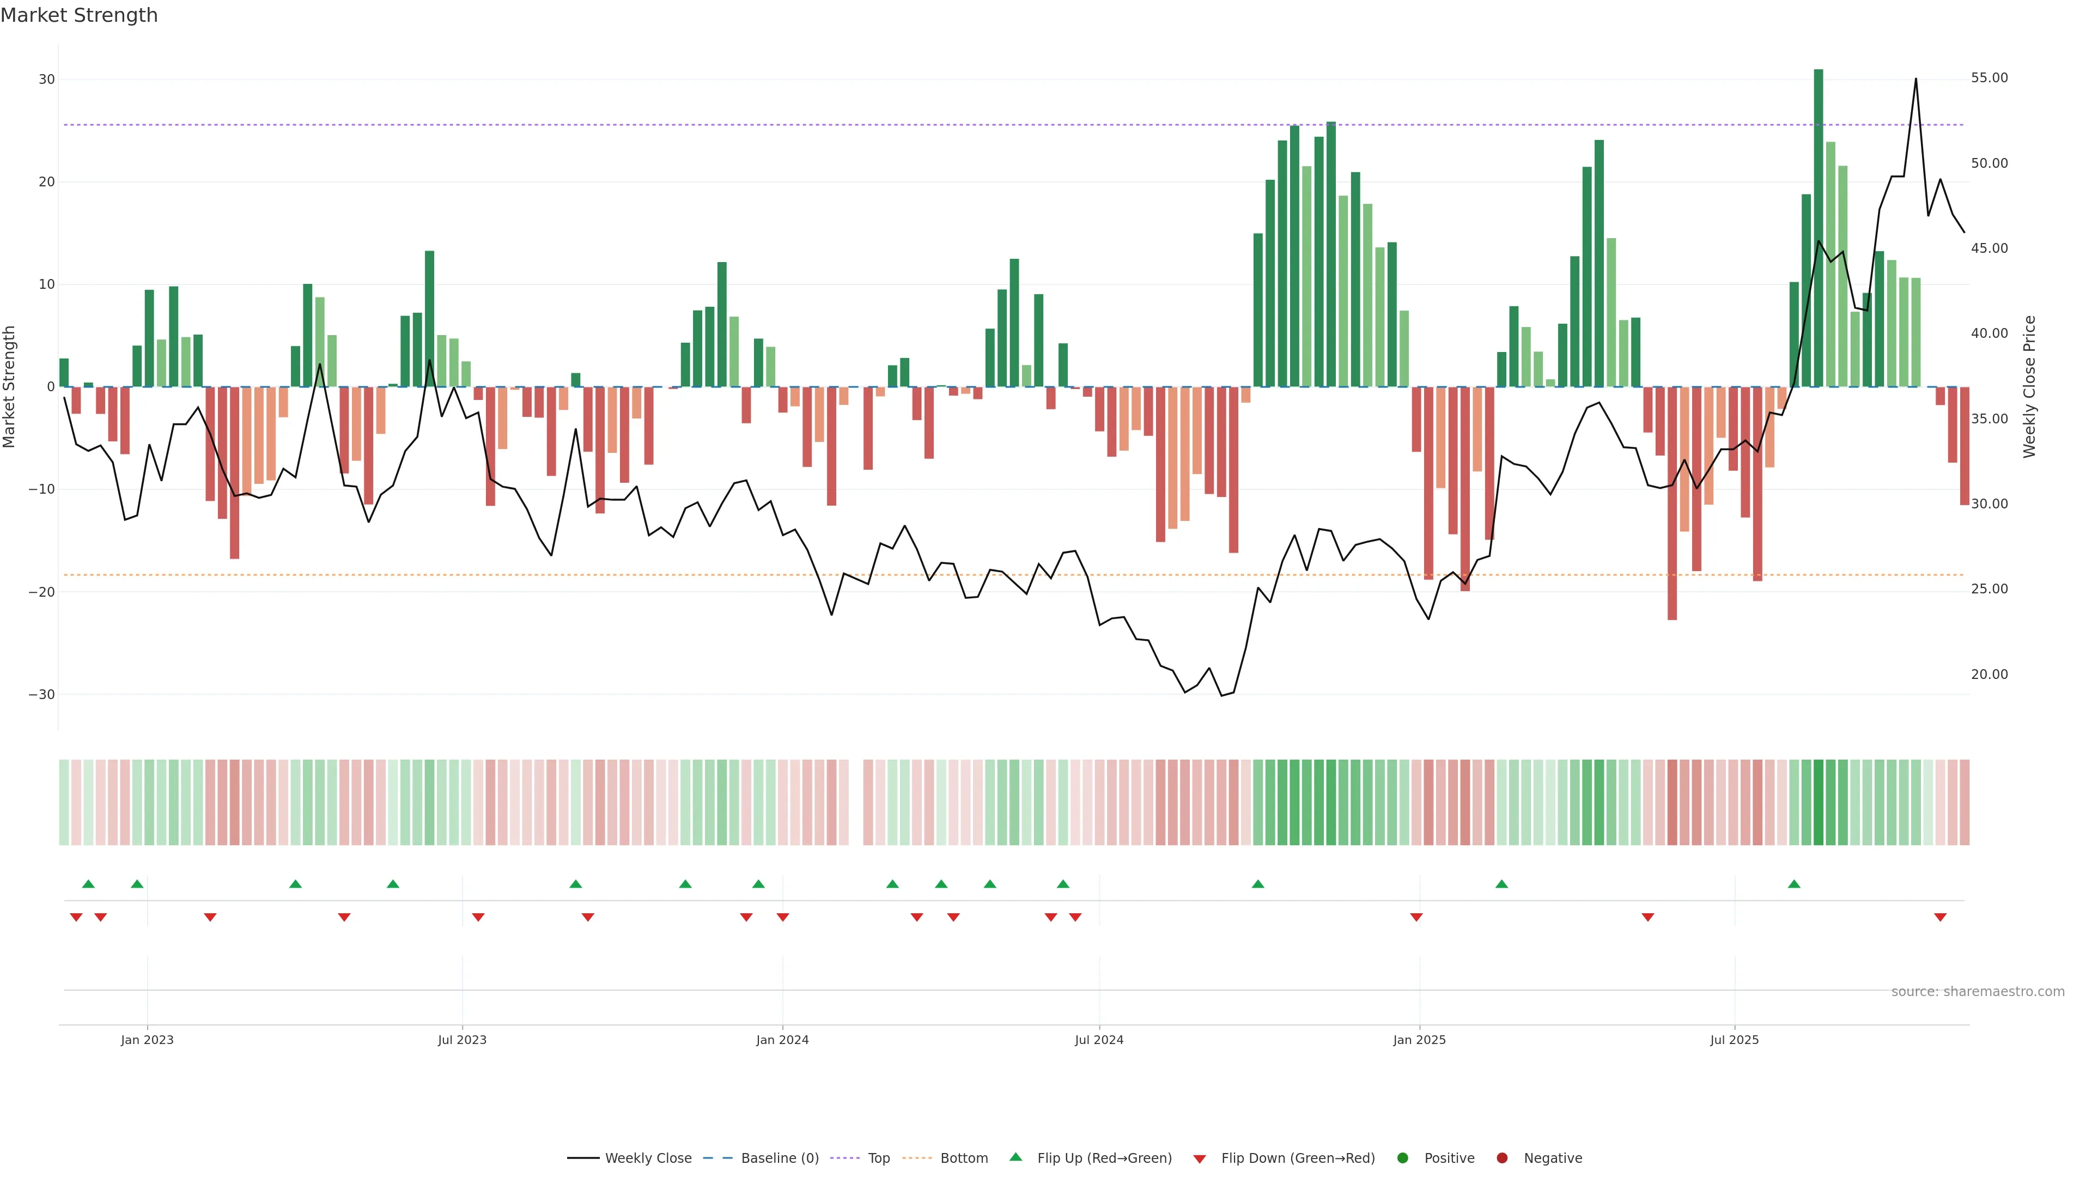Click the leftmost red flip-down triangle marker
Image resolution: width=2092 pixels, height=1177 pixels.
tap(76, 917)
